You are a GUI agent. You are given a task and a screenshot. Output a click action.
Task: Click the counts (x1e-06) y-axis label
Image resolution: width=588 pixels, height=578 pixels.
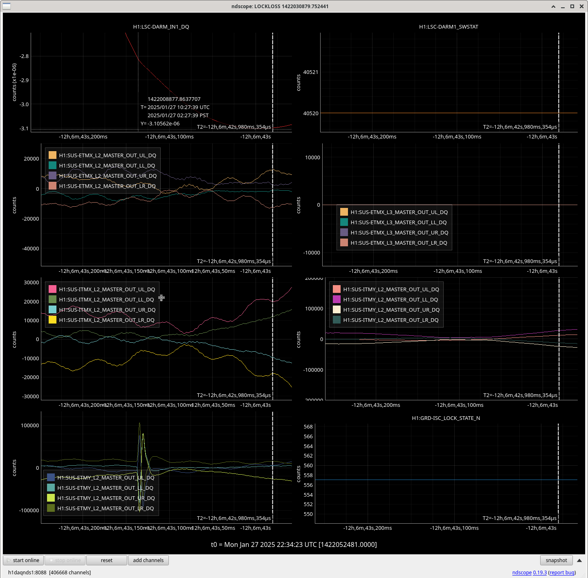(14, 82)
